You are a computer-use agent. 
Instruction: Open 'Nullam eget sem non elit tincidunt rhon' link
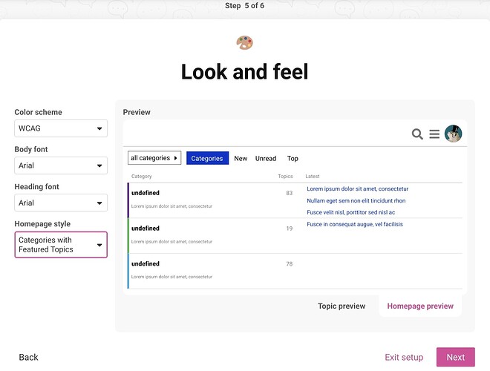point(356,201)
